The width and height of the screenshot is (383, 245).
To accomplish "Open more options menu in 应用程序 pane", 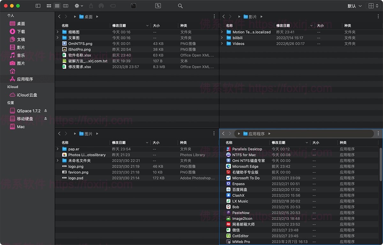I will click(x=378, y=133).
